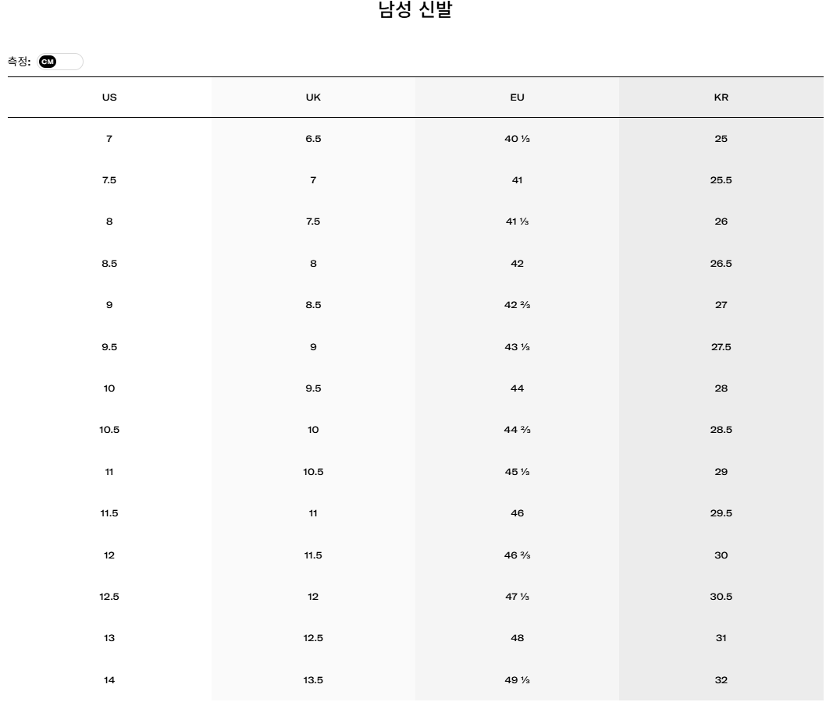Select EU size 41 ⅓ cell

click(x=518, y=222)
